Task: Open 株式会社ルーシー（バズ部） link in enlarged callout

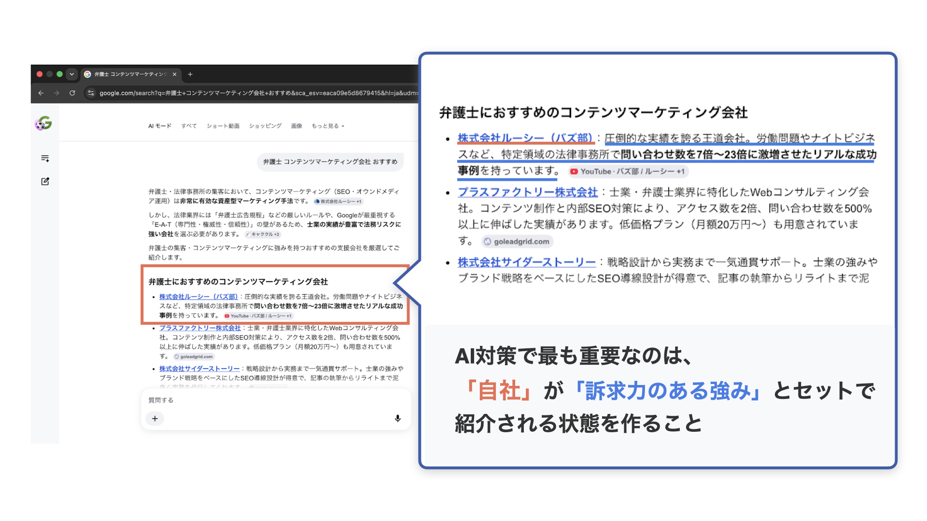Action: pos(526,138)
